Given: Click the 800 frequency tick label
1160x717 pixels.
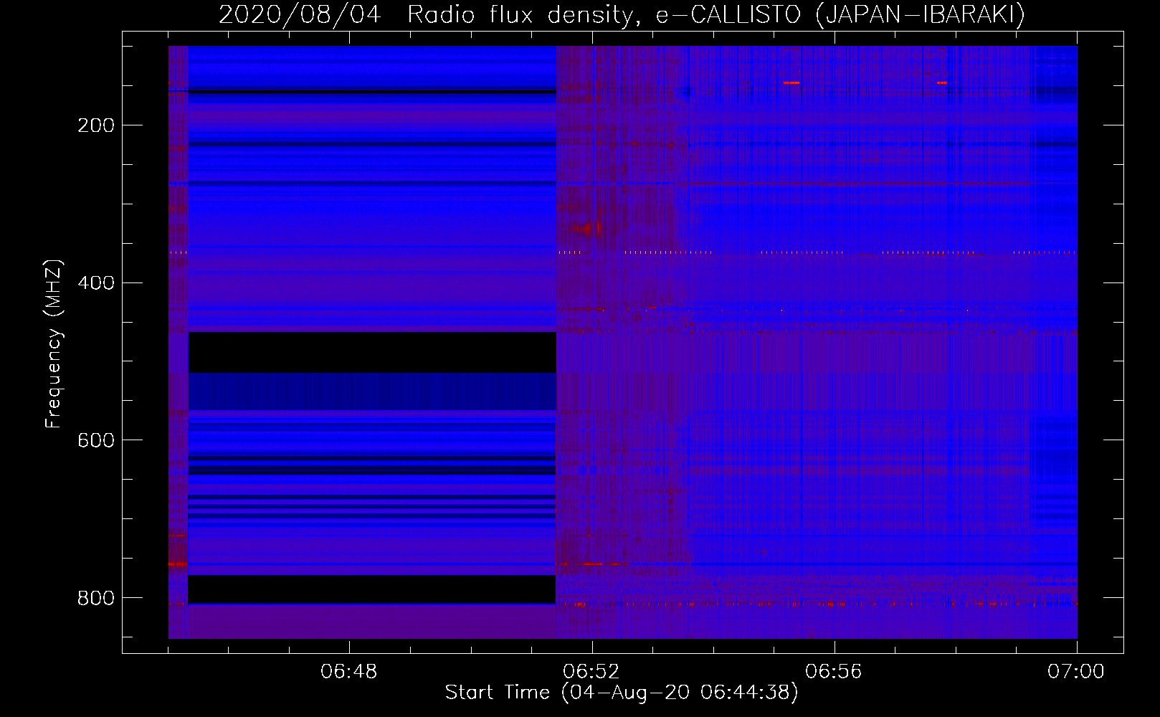Looking at the screenshot, I should coord(96,597).
